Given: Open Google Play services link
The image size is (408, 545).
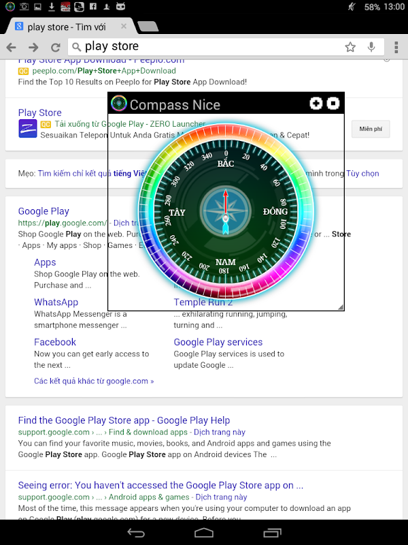Looking at the screenshot, I should [x=218, y=342].
